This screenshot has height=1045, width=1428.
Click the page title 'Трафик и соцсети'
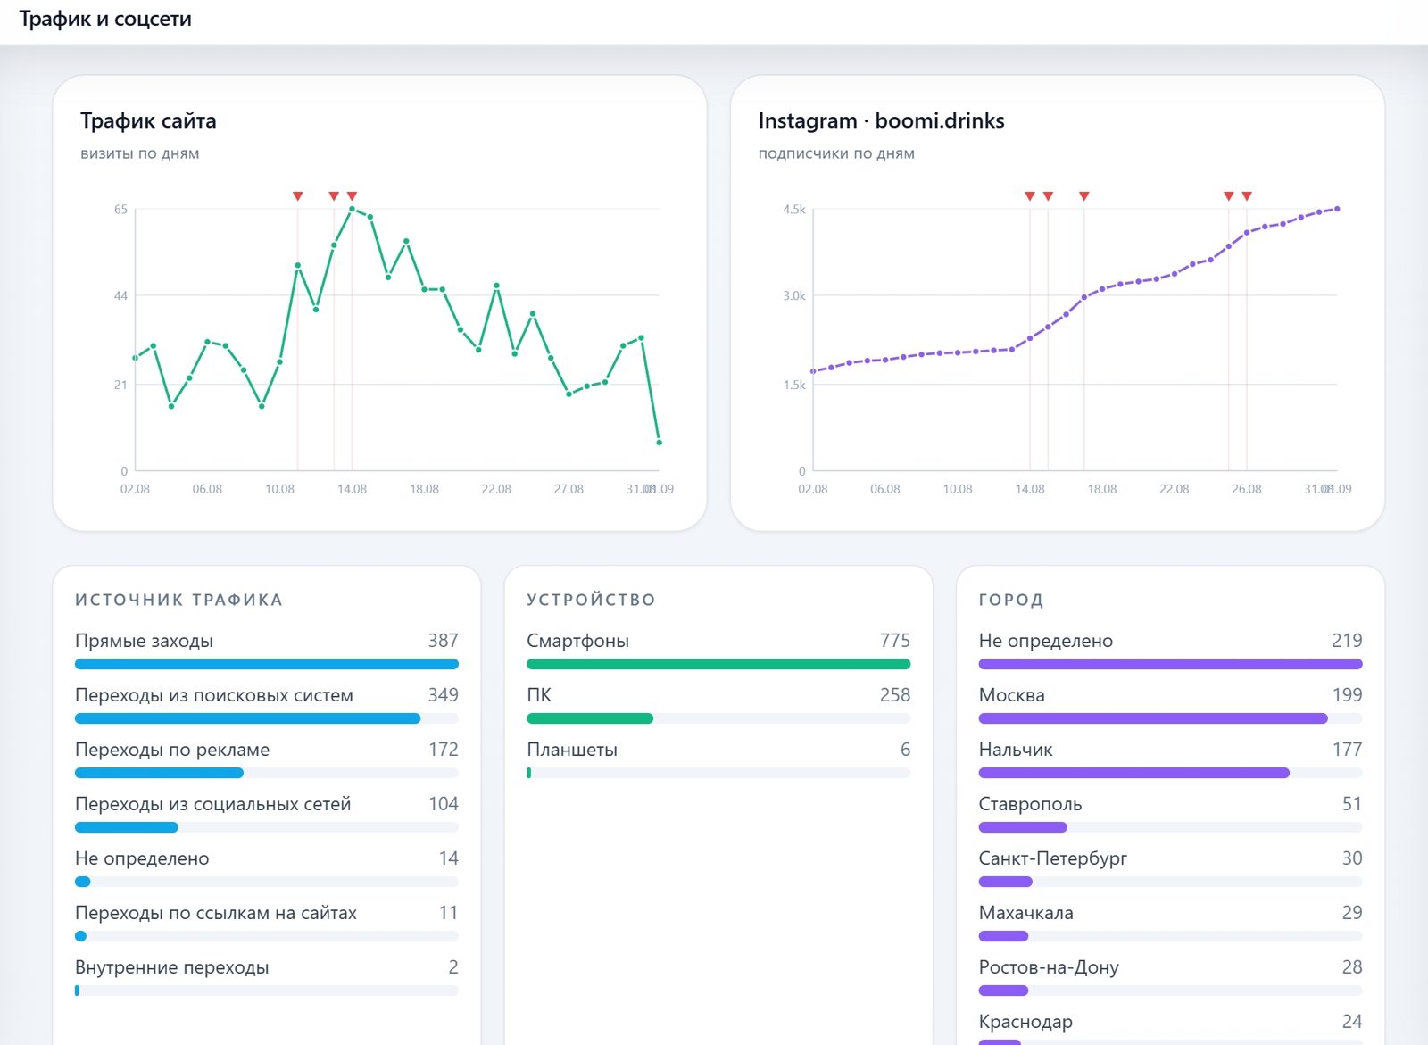(105, 19)
